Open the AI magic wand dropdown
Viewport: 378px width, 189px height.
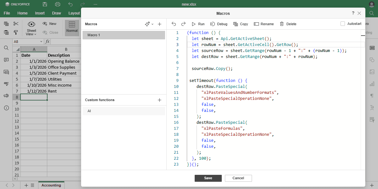coord(149,24)
